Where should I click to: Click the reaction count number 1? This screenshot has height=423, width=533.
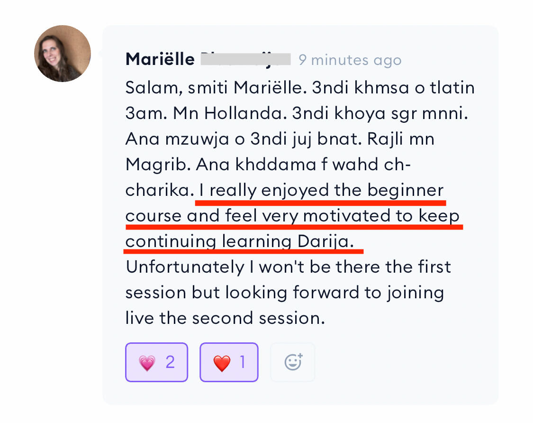[x=243, y=362]
